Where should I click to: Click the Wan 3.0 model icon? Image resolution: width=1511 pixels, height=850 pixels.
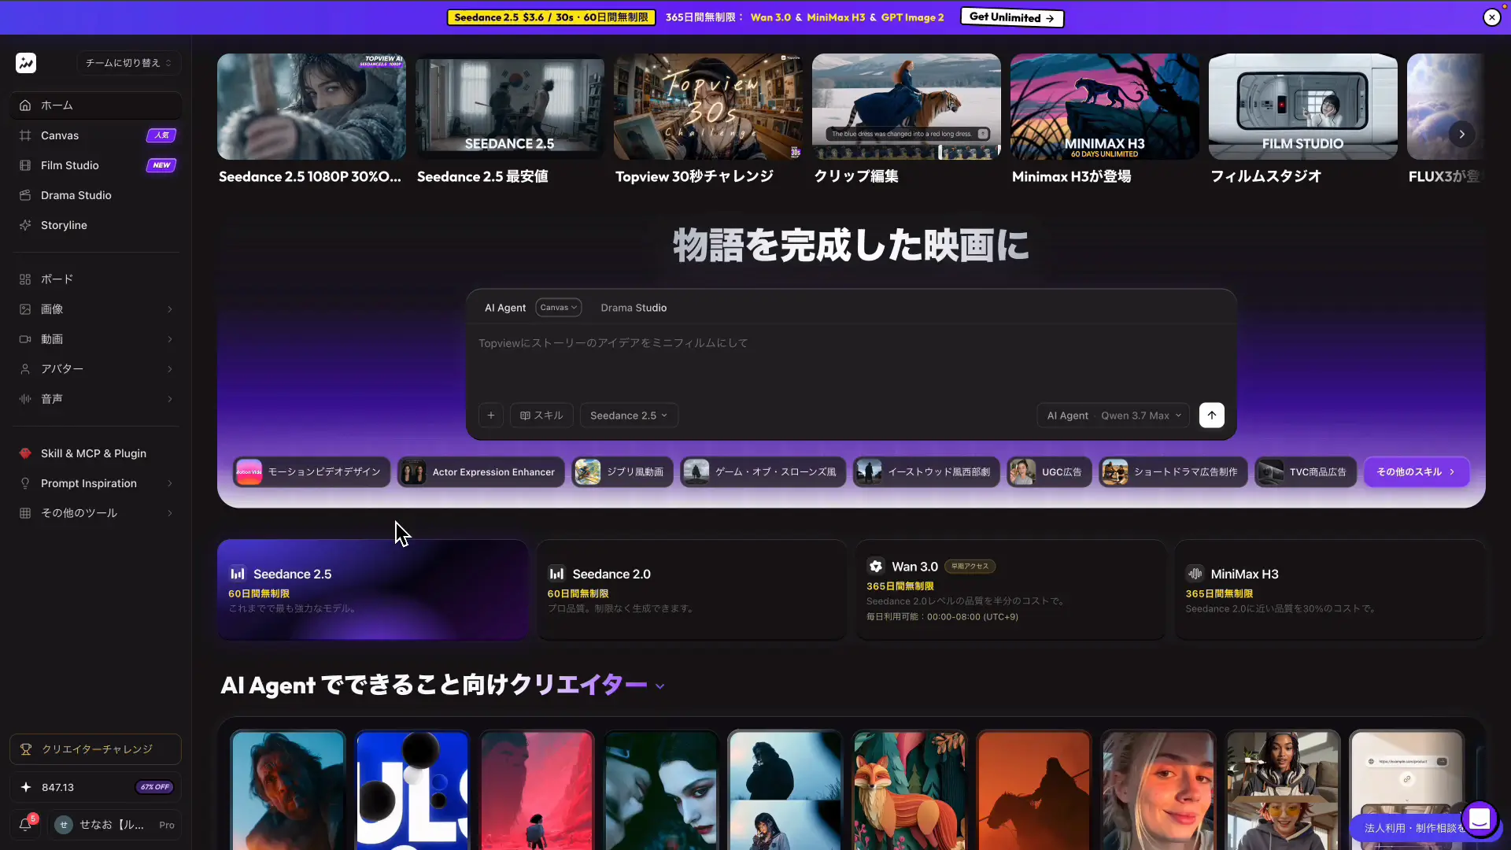point(876,567)
